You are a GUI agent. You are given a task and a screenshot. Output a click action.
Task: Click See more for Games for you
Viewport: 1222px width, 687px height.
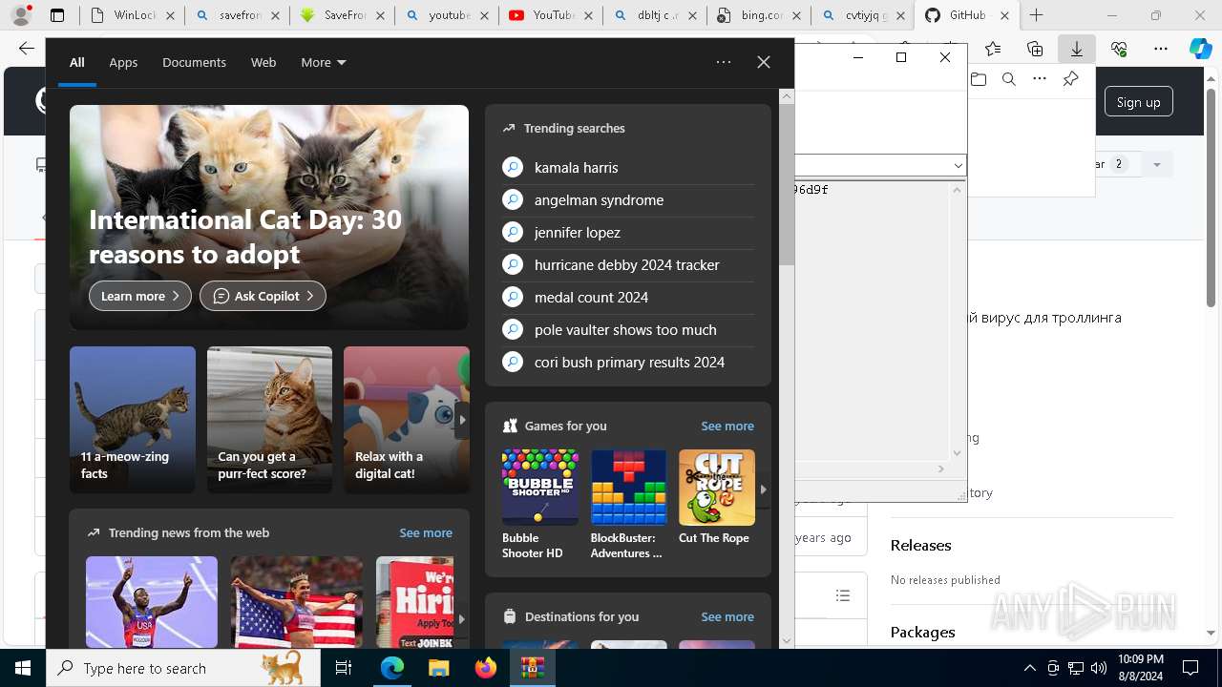727,426
